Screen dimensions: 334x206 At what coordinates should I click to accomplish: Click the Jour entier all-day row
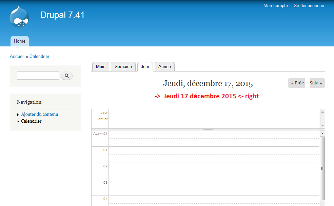coord(205,119)
